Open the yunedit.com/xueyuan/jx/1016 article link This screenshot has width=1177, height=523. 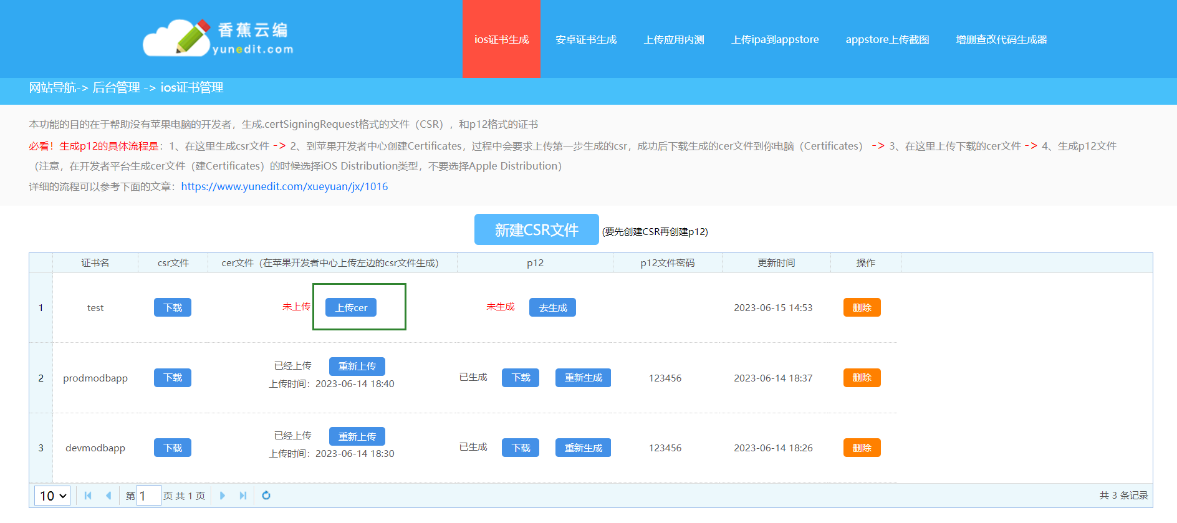coord(284,186)
